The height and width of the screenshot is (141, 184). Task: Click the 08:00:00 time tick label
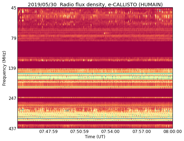173,132
